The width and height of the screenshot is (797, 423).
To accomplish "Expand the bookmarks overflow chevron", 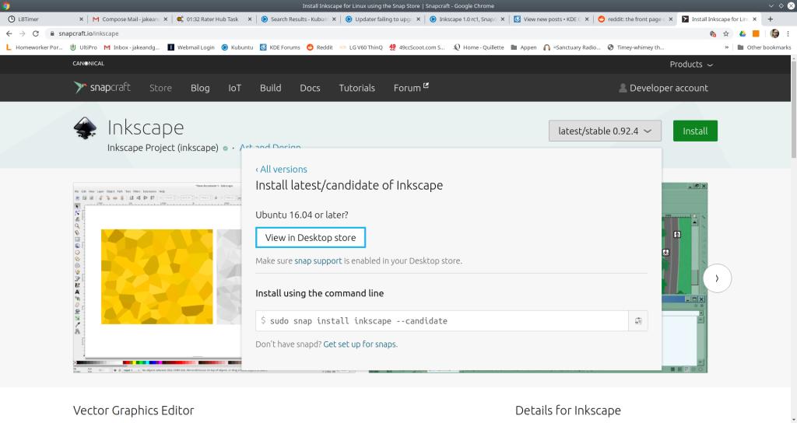I will tap(727, 47).
